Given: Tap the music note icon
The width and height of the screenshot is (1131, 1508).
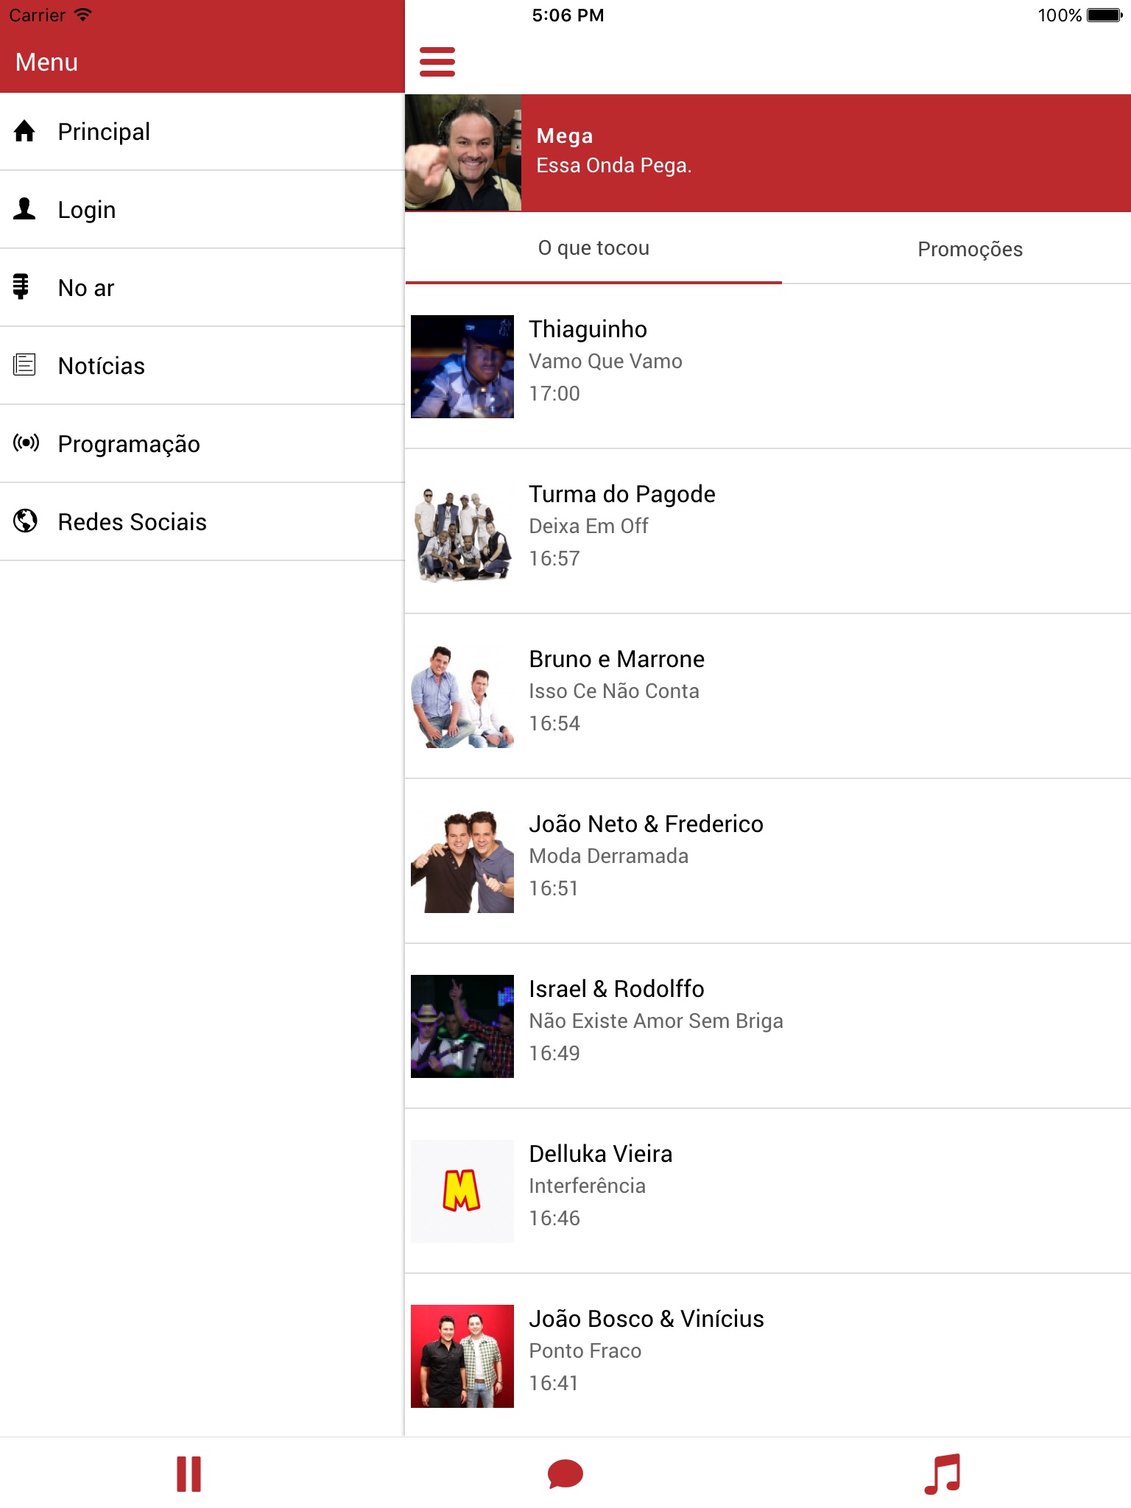Looking at the screenshot, I should (x=942, y=1474).
